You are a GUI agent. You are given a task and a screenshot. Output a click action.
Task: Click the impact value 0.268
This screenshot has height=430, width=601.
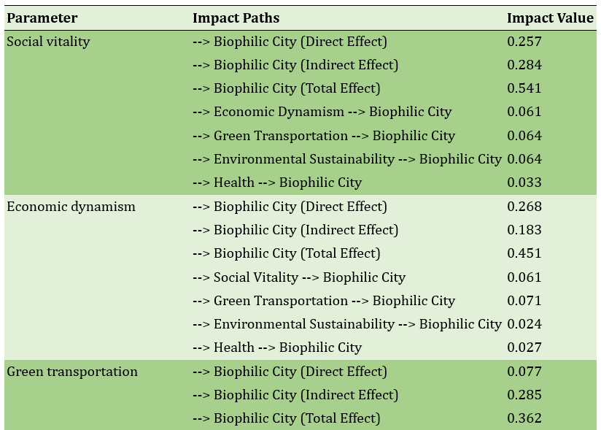point(524,207)
